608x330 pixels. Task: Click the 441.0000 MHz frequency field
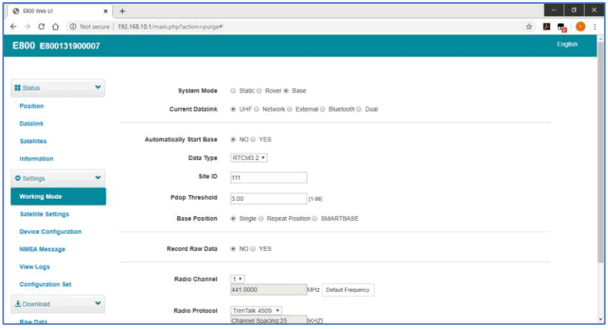tap(269, 290)
